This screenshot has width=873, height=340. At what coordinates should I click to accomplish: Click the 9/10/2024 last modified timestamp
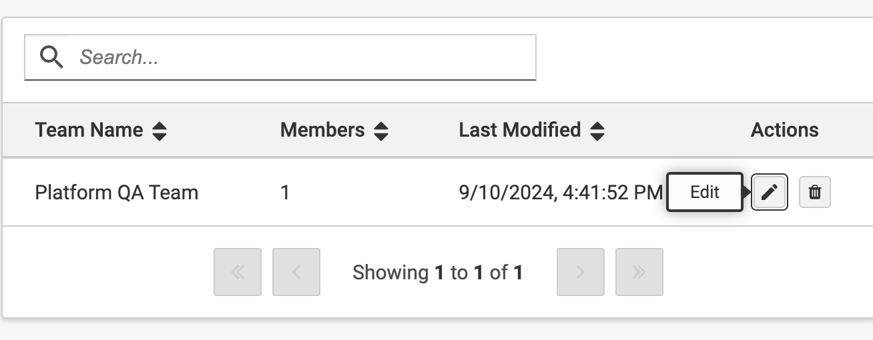pos(561,193)
